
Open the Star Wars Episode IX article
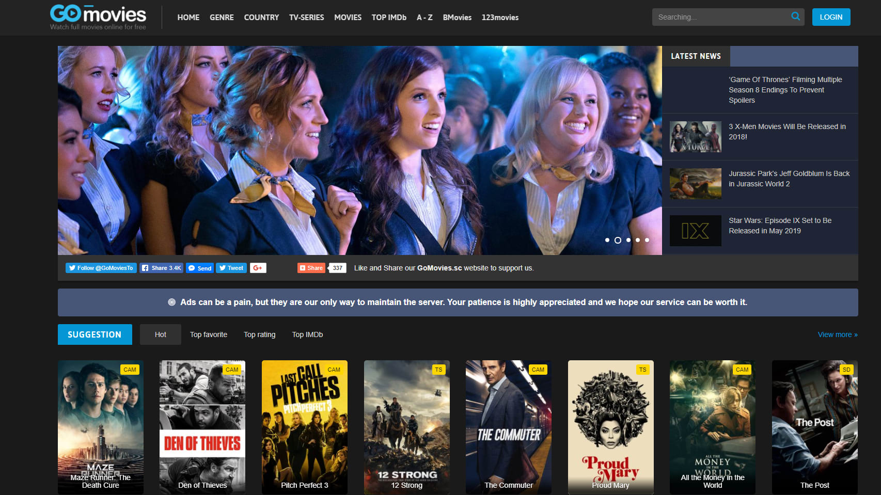(x=780, y=226)
